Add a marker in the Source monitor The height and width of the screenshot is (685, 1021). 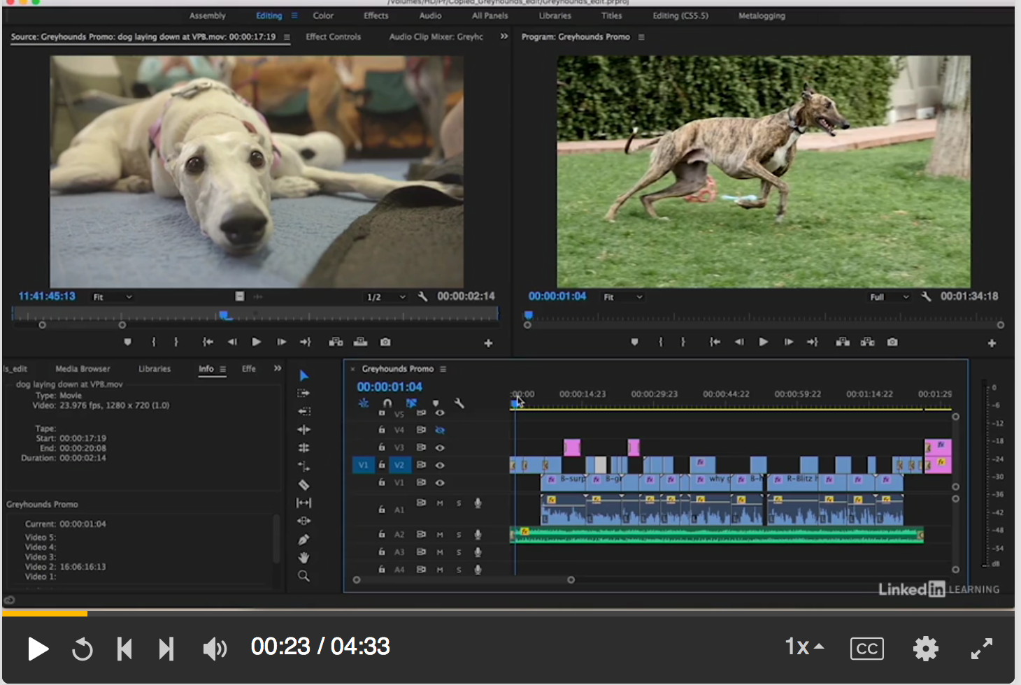click(127, 342)
